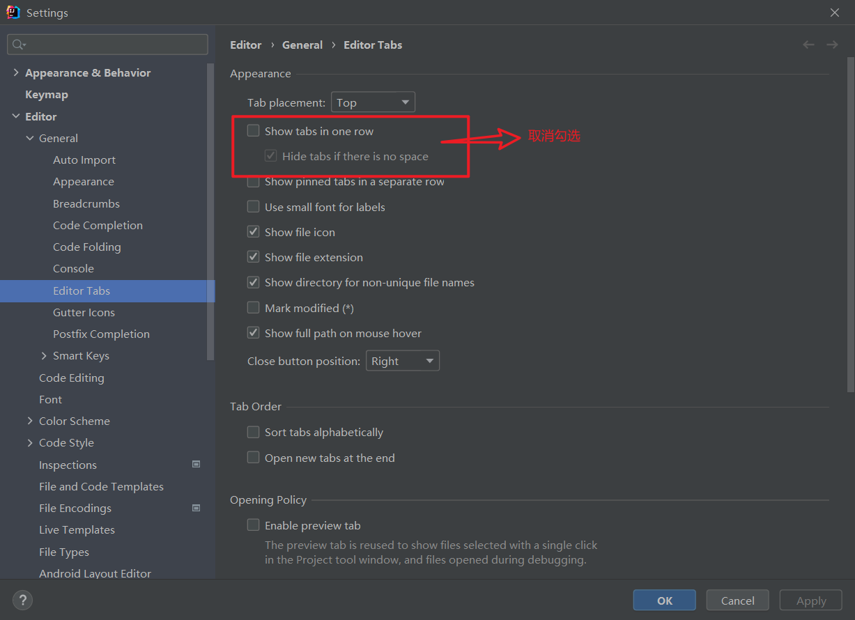This screenshot has width=855, height=620.
Task: Expand the Appearance & Behavior section
Action: pos(16,72)
